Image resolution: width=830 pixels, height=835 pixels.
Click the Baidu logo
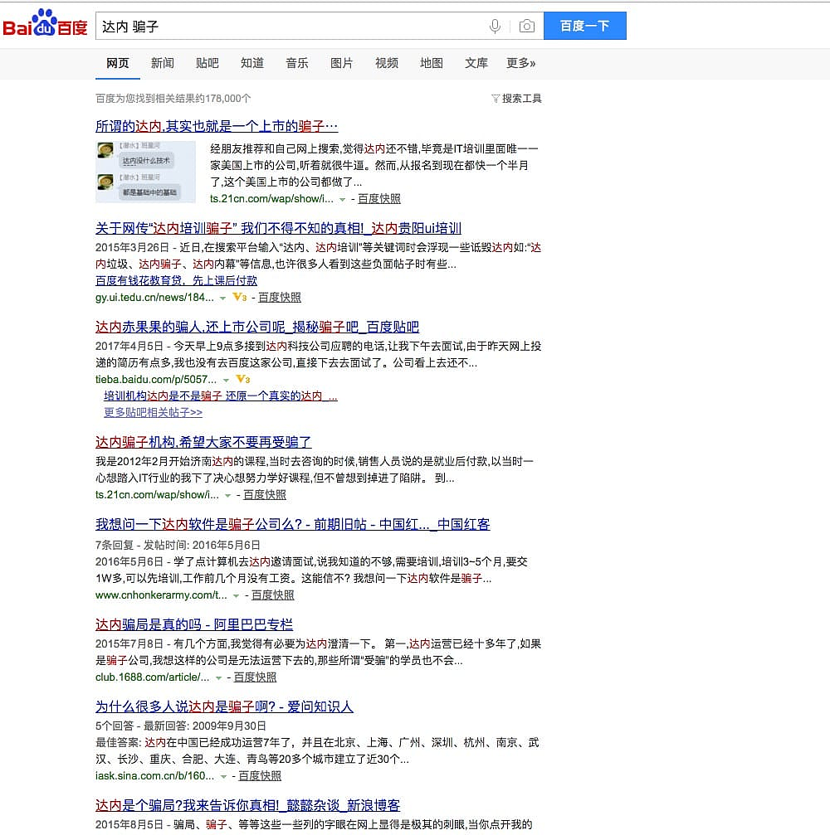point(45,26)
